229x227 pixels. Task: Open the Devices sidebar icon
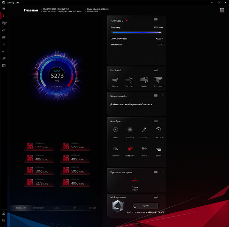pos(4,23)
